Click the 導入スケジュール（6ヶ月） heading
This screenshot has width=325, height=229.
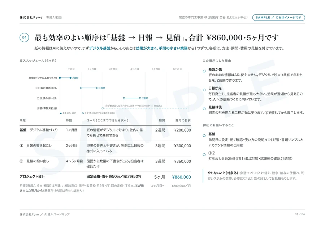pyautogui.click(x=38, y=61)
